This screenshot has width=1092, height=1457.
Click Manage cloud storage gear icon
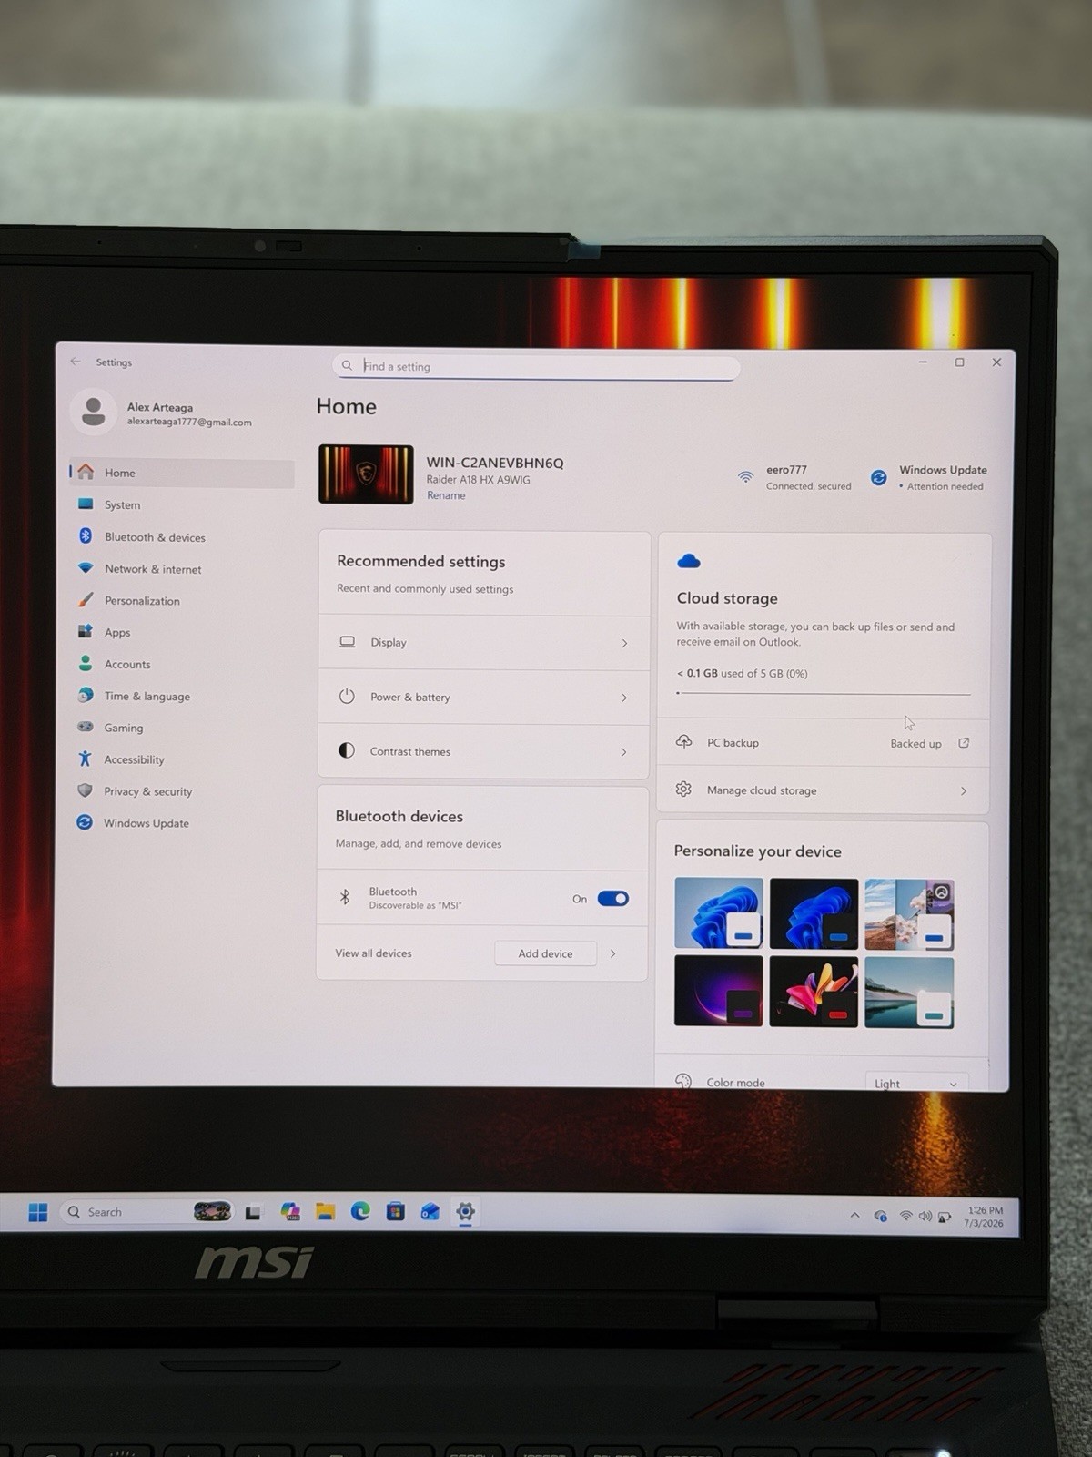683,790
